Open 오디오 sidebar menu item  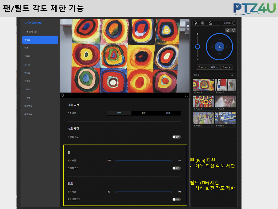(x=40, y=65)
